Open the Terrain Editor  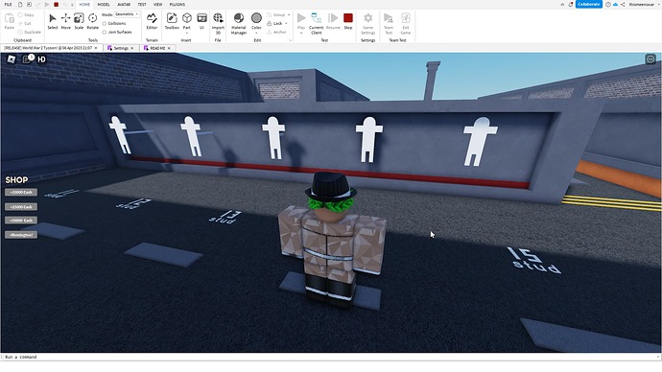tap(152, 21)
